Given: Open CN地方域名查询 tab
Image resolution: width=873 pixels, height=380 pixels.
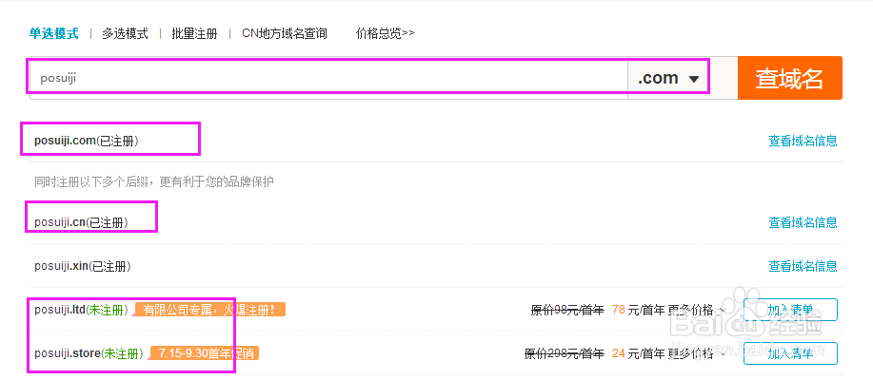Looking at the screenshot, I should [284, 33].
